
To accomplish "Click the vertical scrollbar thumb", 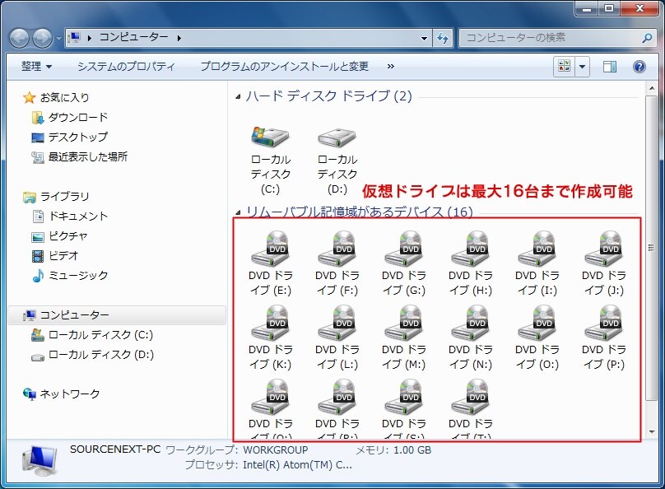I will (x=652, y=247).
